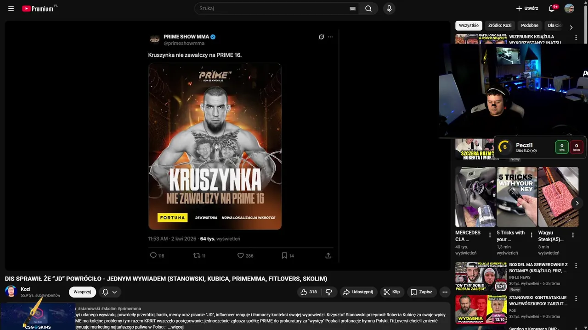Open 5 Tricks With Your Key thumbnail
Screen dimensions: 588x330
[x=516, y=197]
